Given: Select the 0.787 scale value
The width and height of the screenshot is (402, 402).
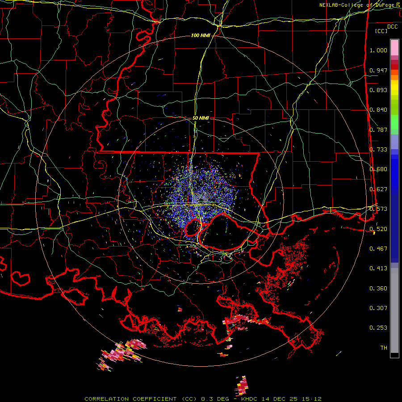Looking at the screenshot, I should tap(378, 130).
